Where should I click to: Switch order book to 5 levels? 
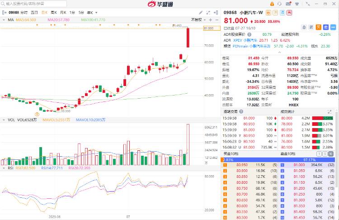[325, 154]
